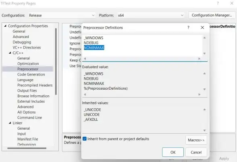Open the Platform dropdown showing x64
This screenshot has height=162, width=237.
coord(151,15)
